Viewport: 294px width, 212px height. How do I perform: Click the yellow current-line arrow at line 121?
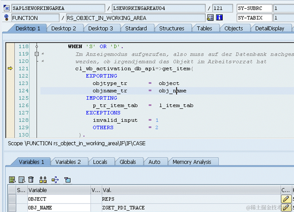pyautogui.click(x=10, y=69)
